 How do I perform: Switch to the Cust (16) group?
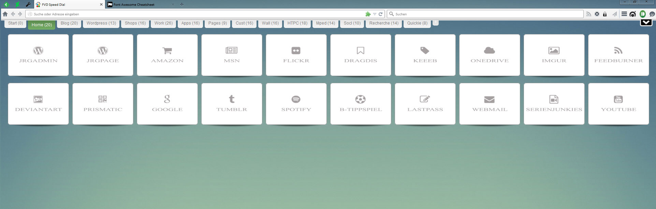[x=244, y=23]
